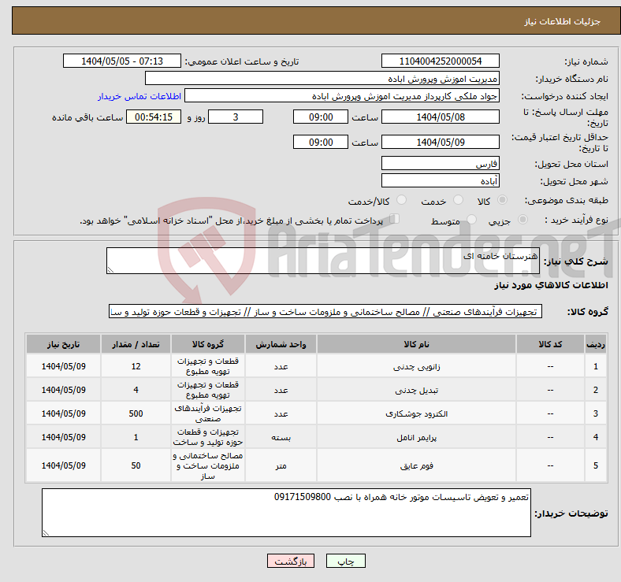This screenshot has height=582, width=621.
Task: Select the خدمت radio button
Action: [x=458, y=200]
